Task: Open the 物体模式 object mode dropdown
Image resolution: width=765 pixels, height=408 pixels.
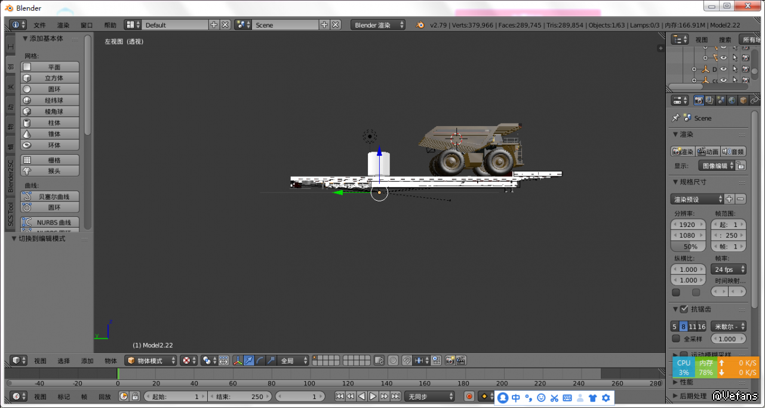Action: tap(151, 361)
